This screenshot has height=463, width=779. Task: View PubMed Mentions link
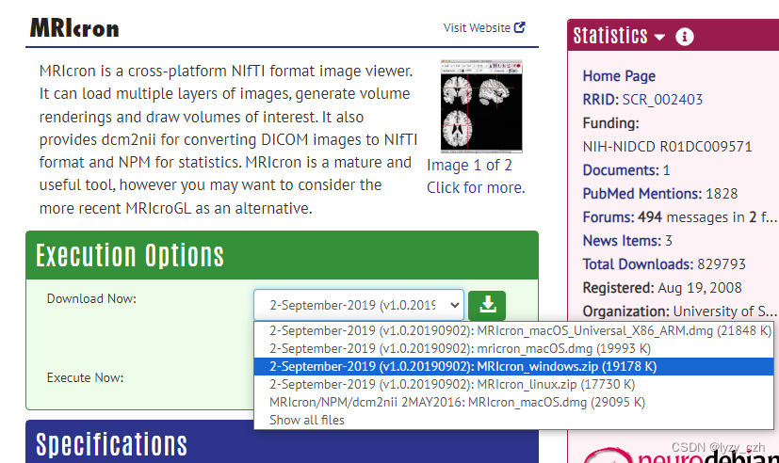pos(642,194)
